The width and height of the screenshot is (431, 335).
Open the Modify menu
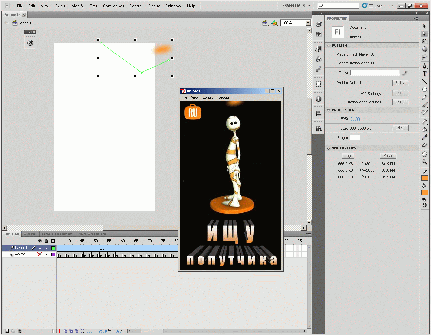[x=77, y=6]
